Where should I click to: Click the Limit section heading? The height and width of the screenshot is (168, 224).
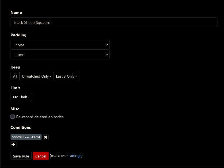click(15, 88)
